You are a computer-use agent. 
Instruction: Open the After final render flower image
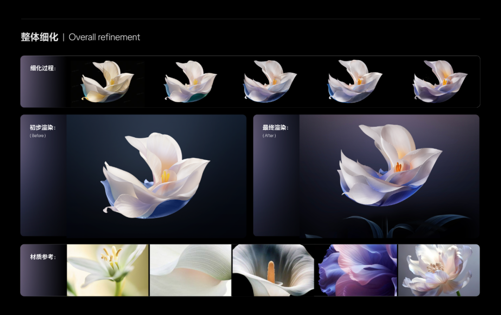click(x=389, y=175)
